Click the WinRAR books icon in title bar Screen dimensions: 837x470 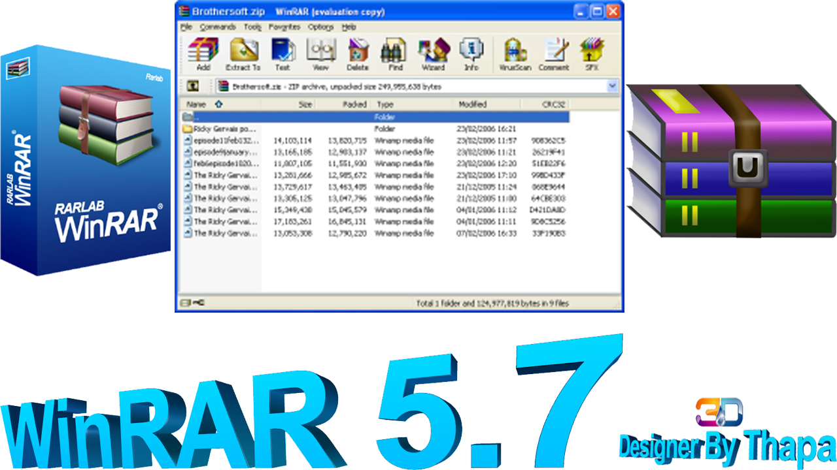click(x=184, y=11)
